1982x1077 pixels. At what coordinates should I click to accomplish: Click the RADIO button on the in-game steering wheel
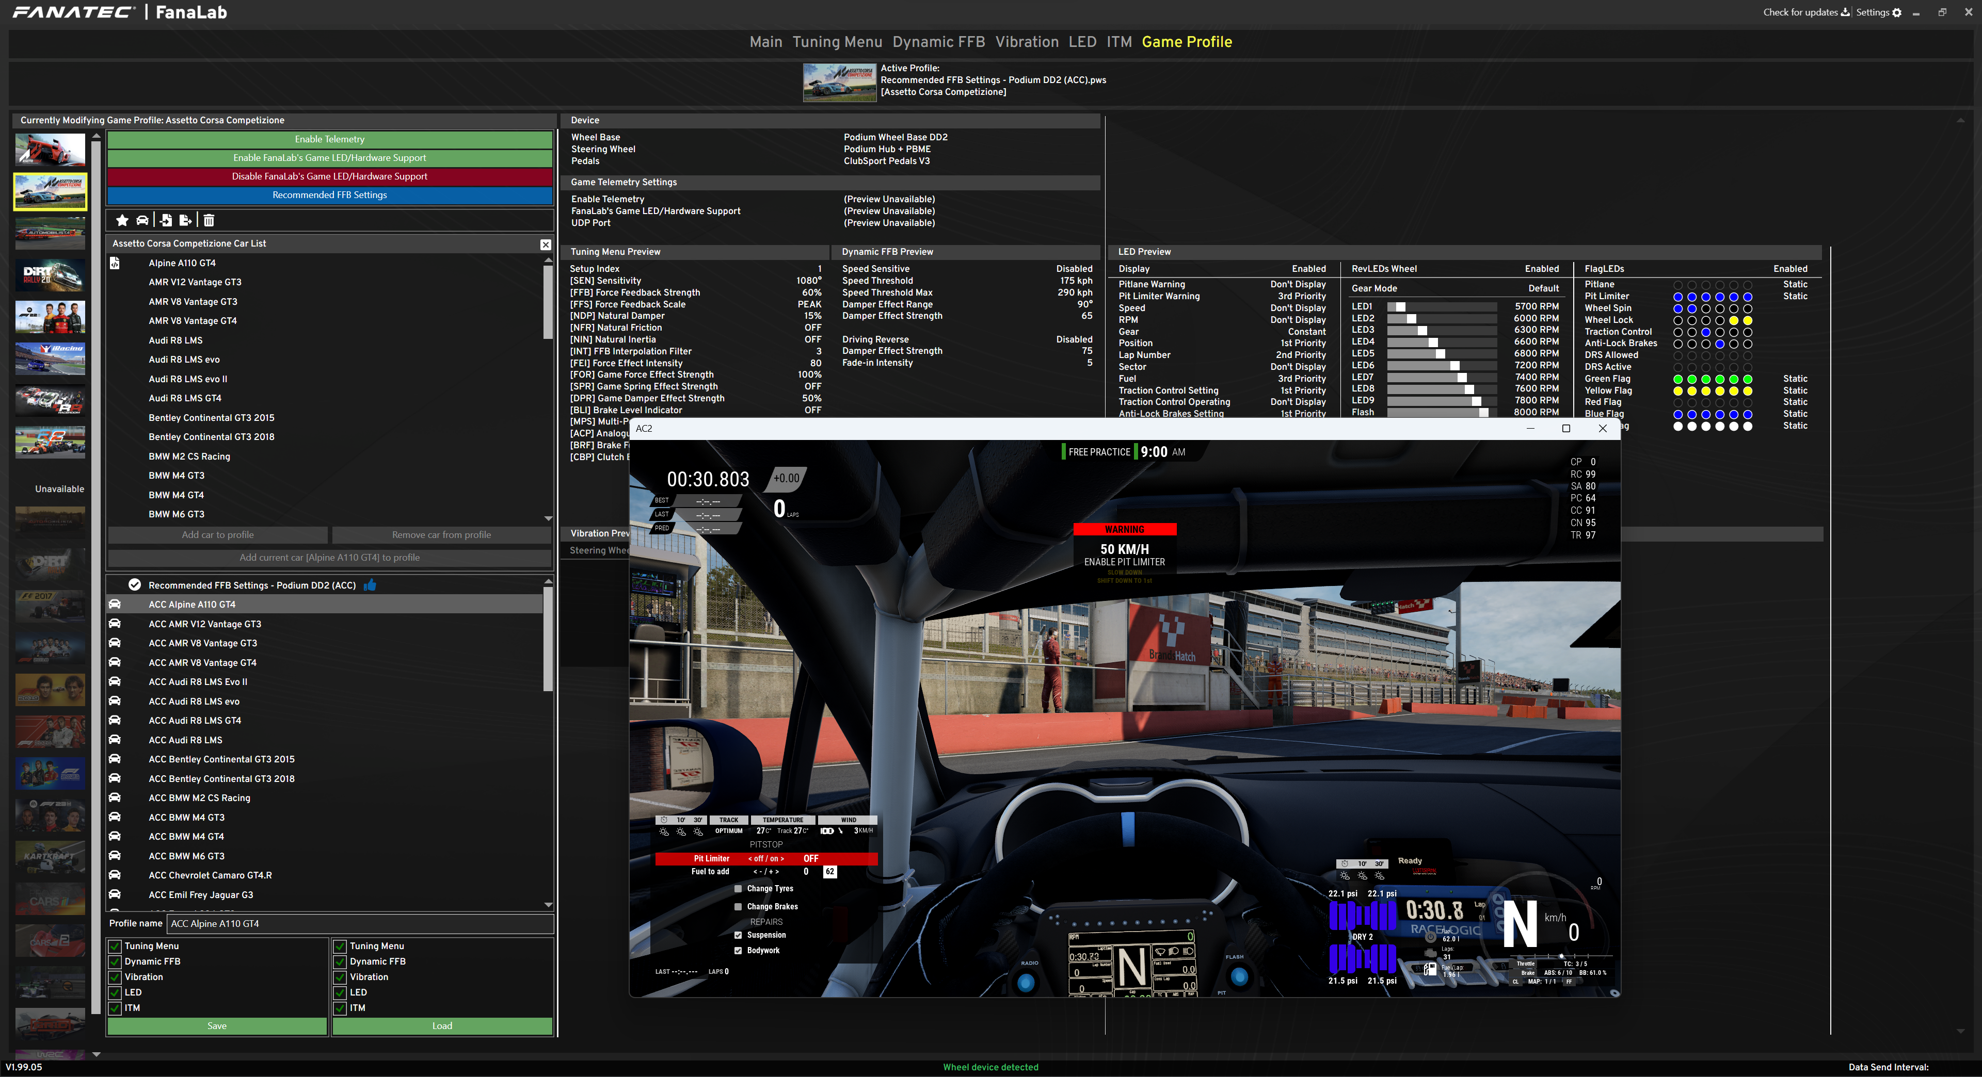pos(1027,982)
